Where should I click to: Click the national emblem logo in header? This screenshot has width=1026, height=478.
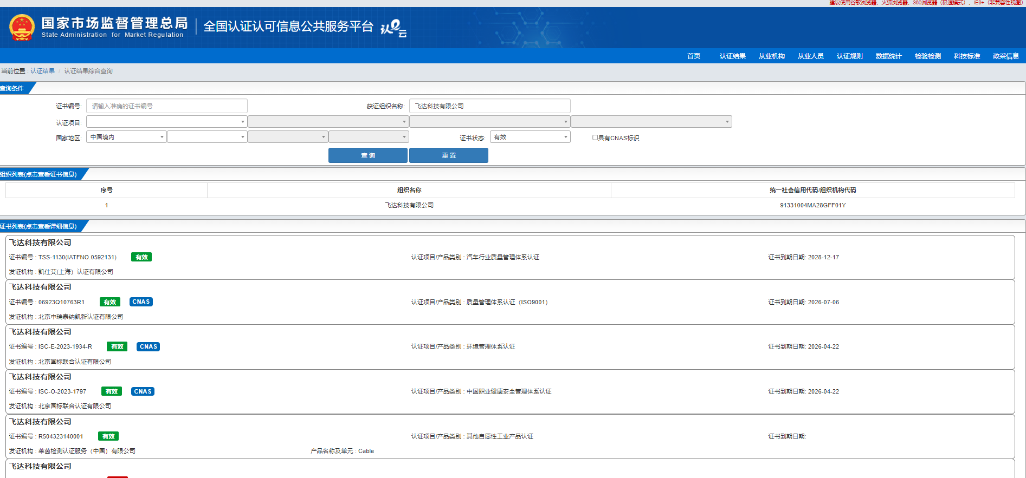click(22, 28)
